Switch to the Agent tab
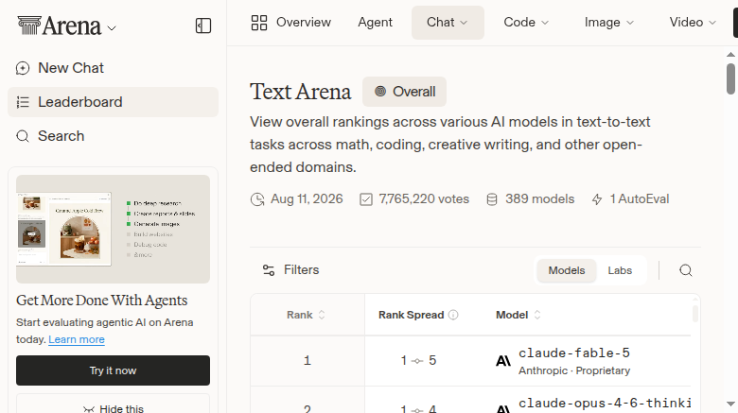 click(x=375, y=22)
